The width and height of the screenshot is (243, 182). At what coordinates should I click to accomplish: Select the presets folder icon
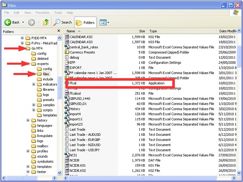pyautogui.click(x=39, y=100)
